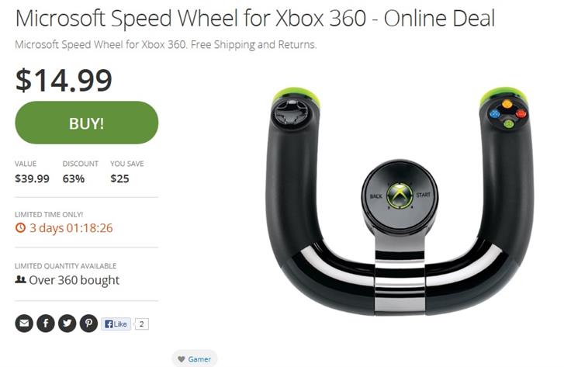
Task: Click the Xbox guide logo on wheel image
Action: [x=400, y=196]
